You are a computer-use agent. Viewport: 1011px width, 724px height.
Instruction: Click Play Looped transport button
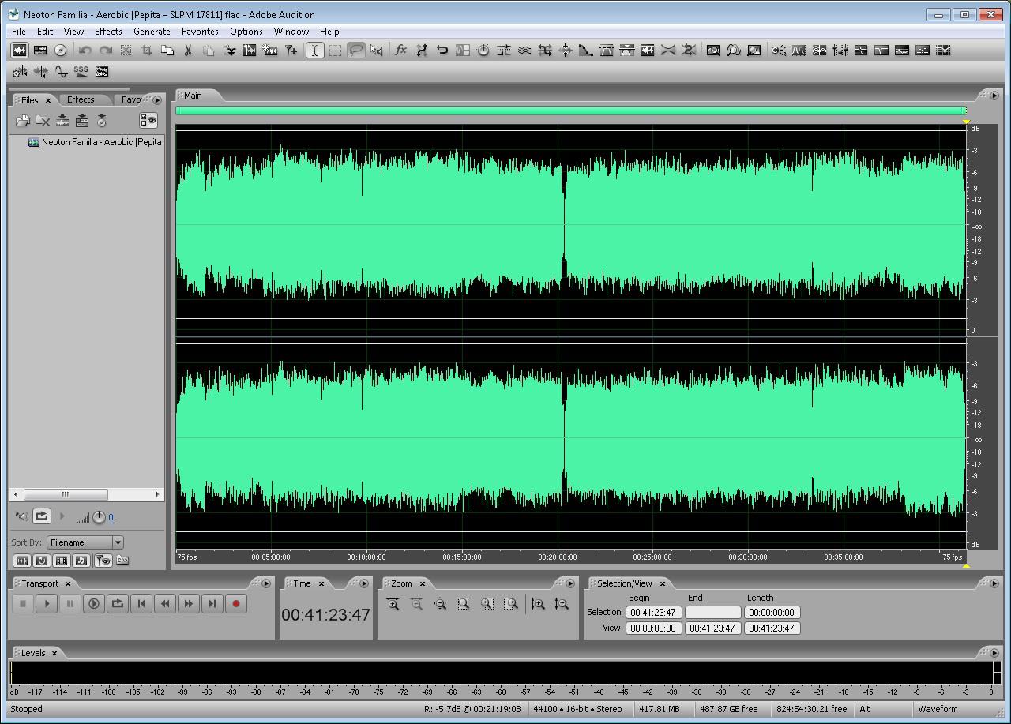pyautogui.click(x=118, y=604)
